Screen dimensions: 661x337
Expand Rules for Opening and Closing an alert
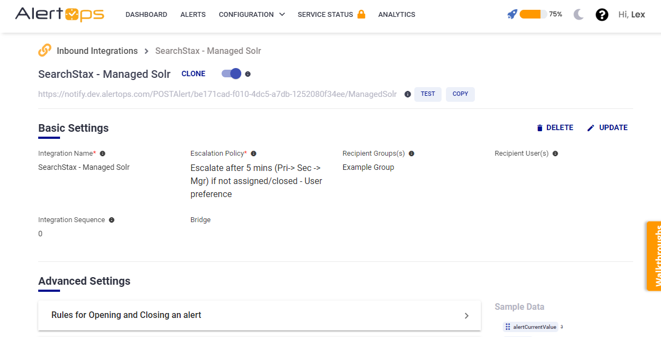(259, 315)
